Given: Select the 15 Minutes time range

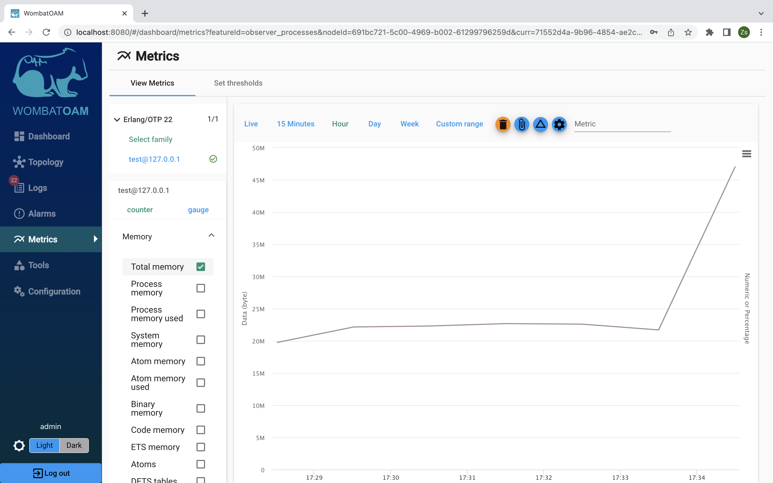Looking at the screenshot, I should tap(296, 124).
